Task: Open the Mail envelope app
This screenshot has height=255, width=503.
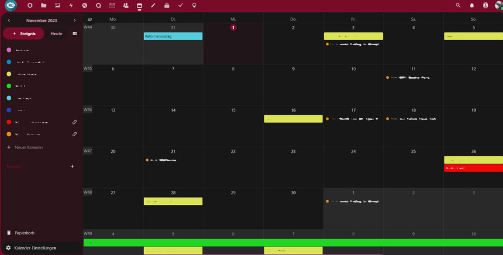Action: pos(112,6)
